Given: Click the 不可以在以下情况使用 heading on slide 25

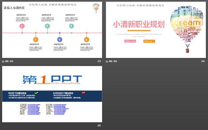Looking at the screenshot, I should (x=63, y=93).
